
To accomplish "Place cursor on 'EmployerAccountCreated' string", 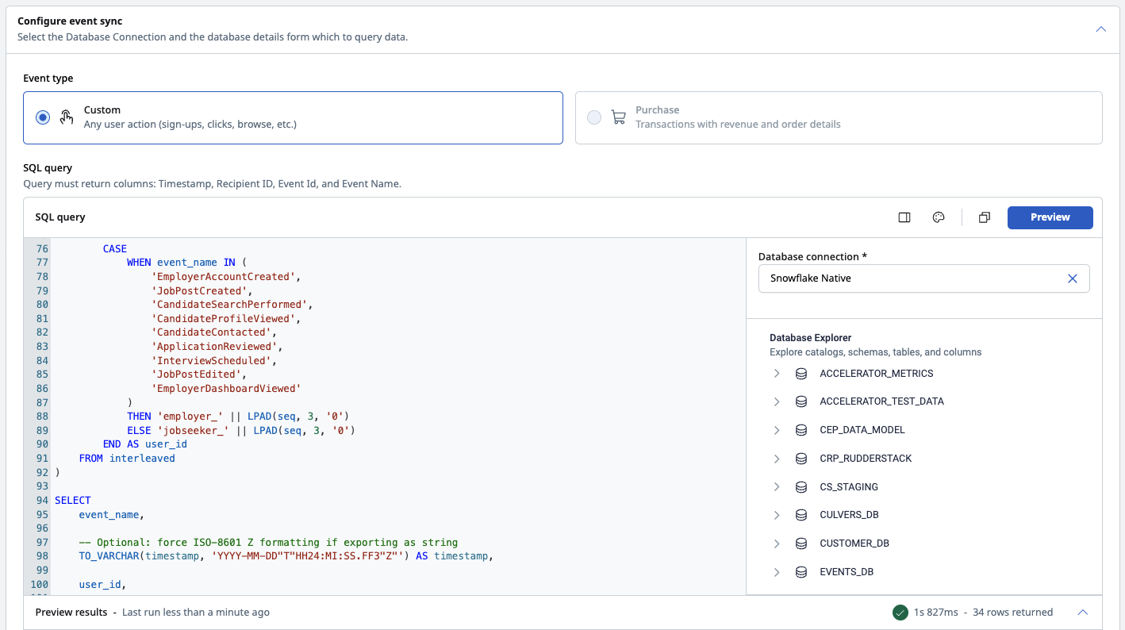I will click(x=224, y=277).
